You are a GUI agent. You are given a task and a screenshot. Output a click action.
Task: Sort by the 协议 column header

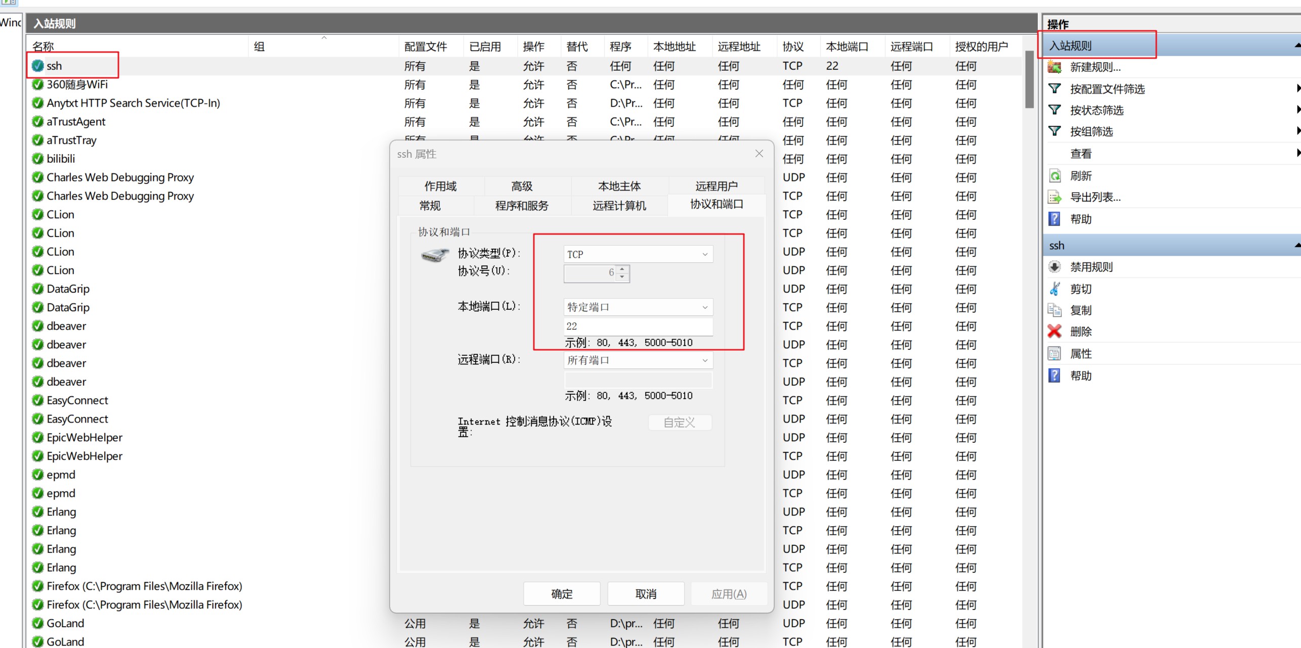pos(799,47)
